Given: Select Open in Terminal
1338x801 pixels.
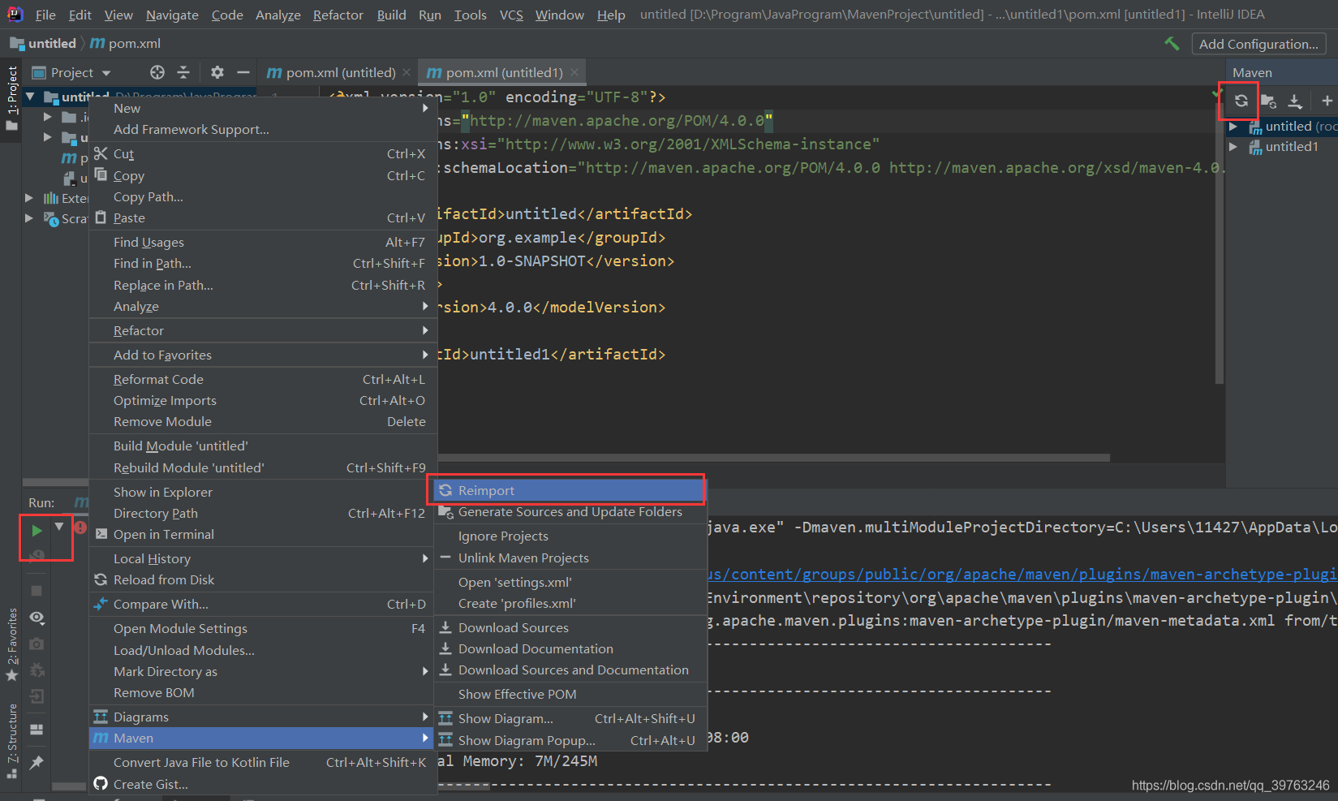Looking at the screenshot, I should click(263, 534).
